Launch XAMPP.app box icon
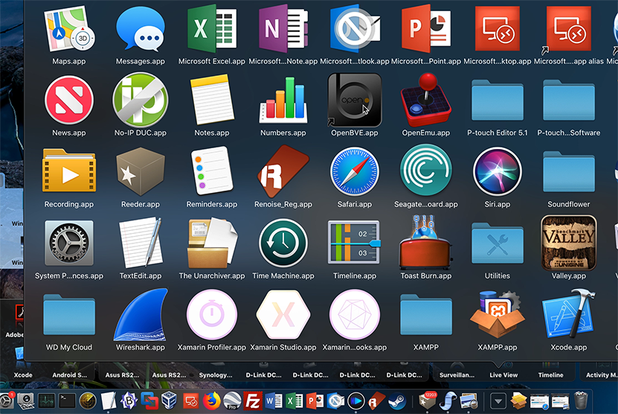 click(x=497, y=314)
